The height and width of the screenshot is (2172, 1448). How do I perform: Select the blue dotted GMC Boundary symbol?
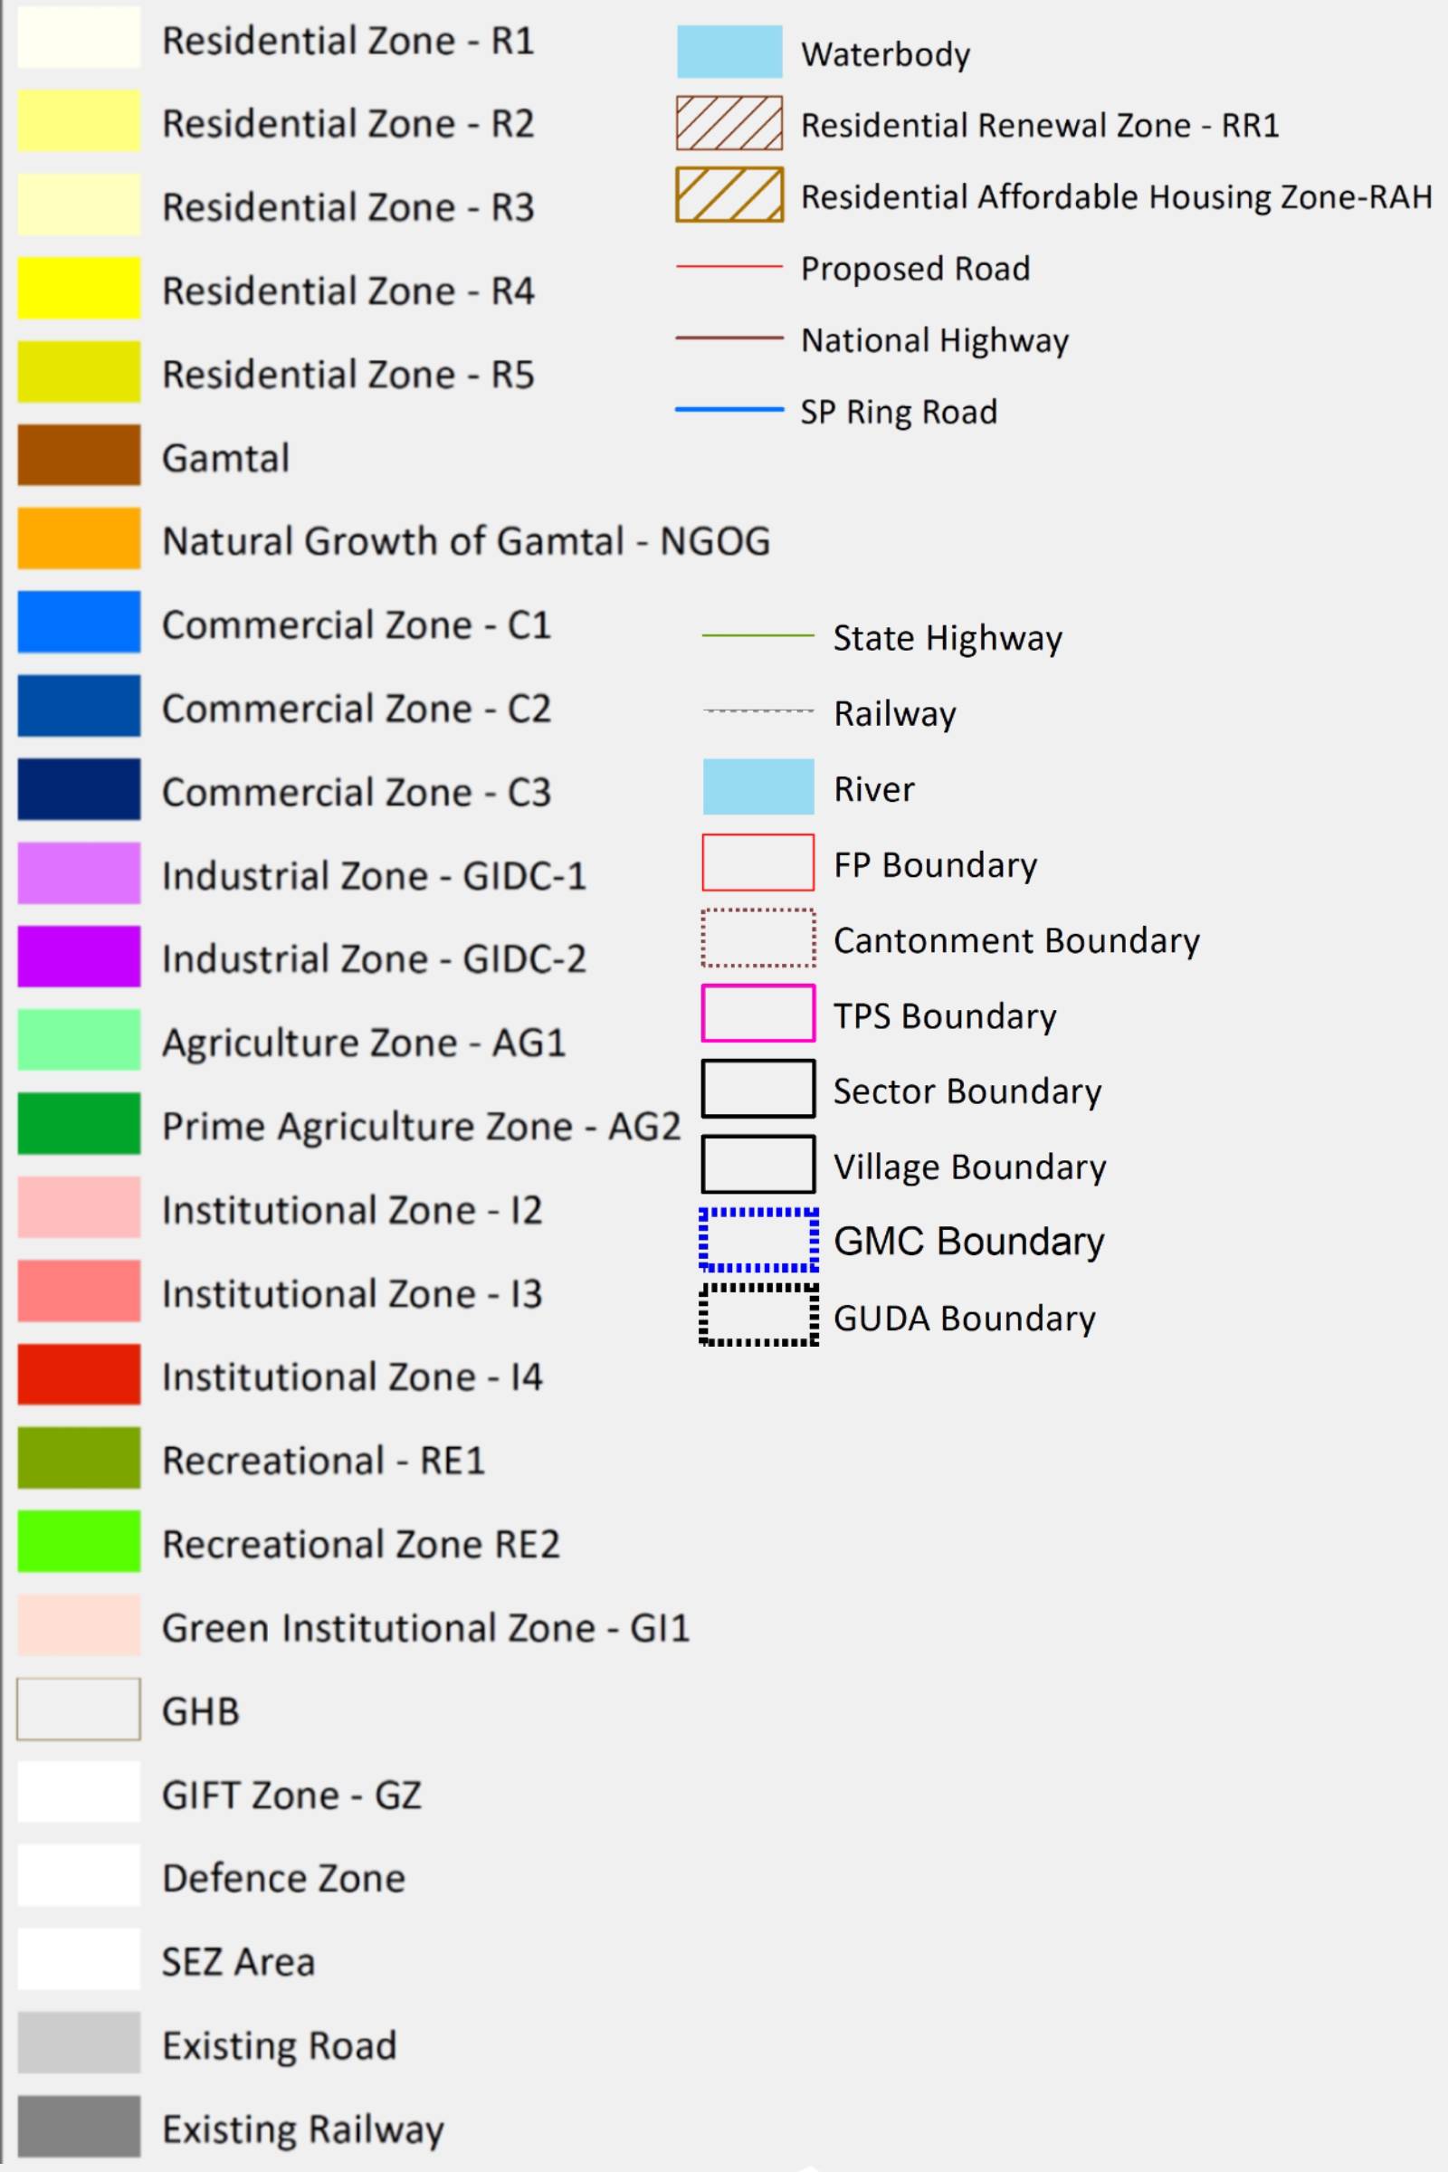coord(758,1240)
